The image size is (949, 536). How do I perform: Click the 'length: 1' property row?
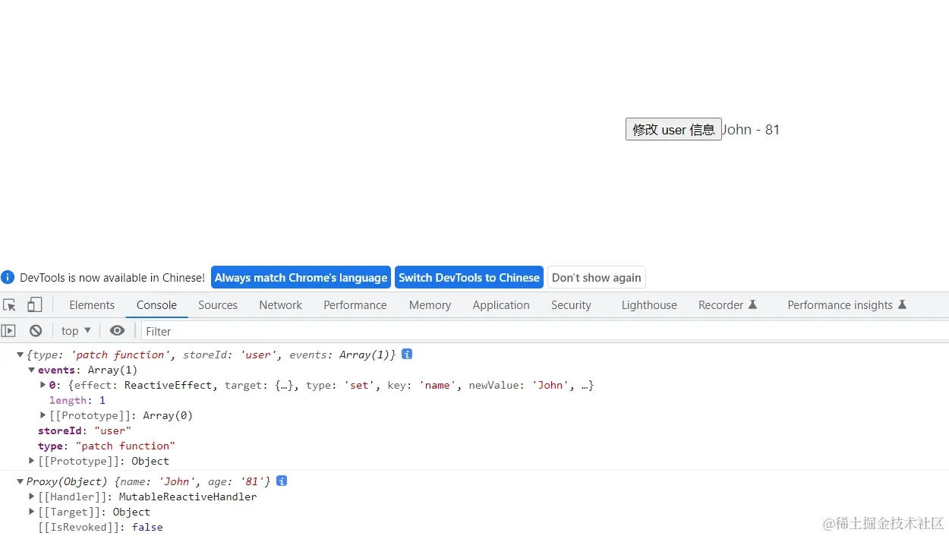77,400
